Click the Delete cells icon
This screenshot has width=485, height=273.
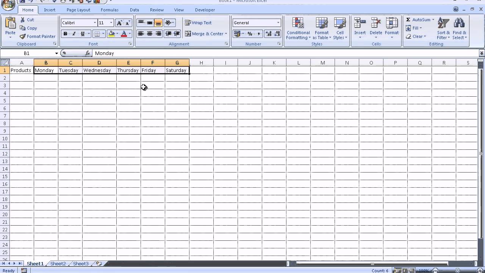click(376, 23)
